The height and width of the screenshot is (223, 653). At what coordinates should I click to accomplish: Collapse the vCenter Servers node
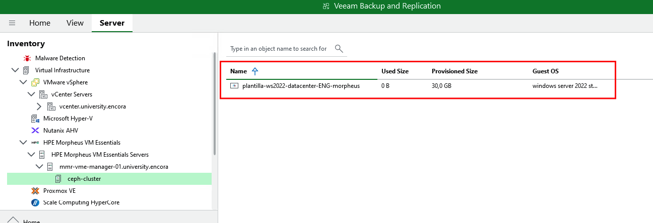[x=31, y=94]
